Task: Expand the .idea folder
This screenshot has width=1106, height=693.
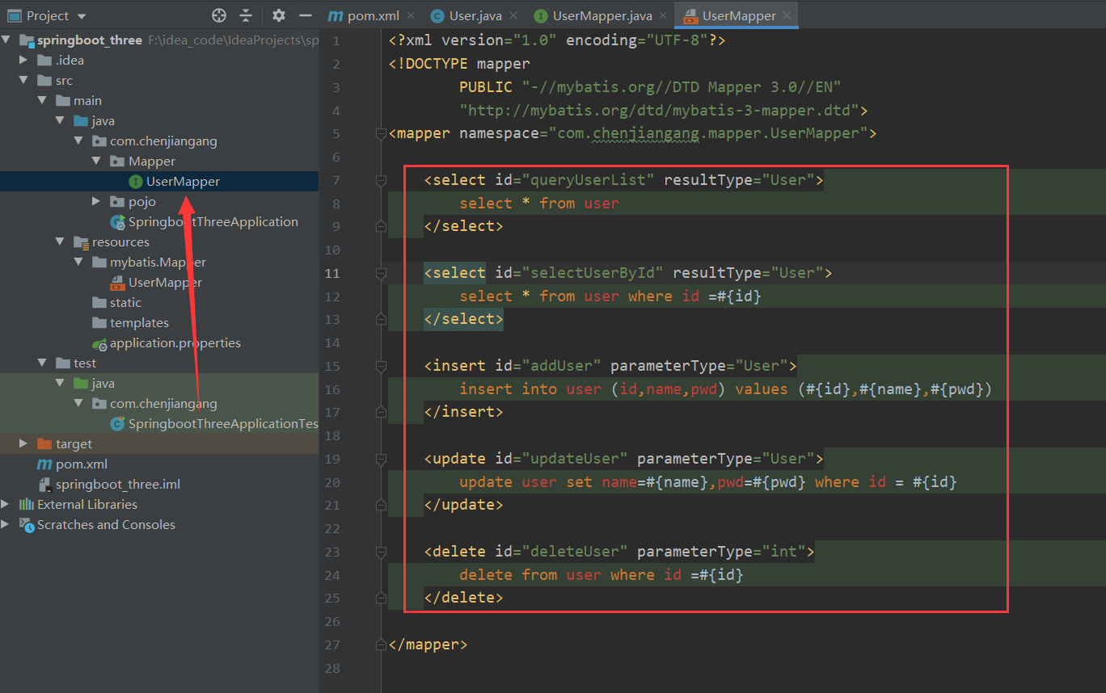Action: (24, 60)
